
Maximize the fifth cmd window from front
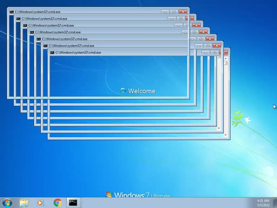[x=201, y=39]
